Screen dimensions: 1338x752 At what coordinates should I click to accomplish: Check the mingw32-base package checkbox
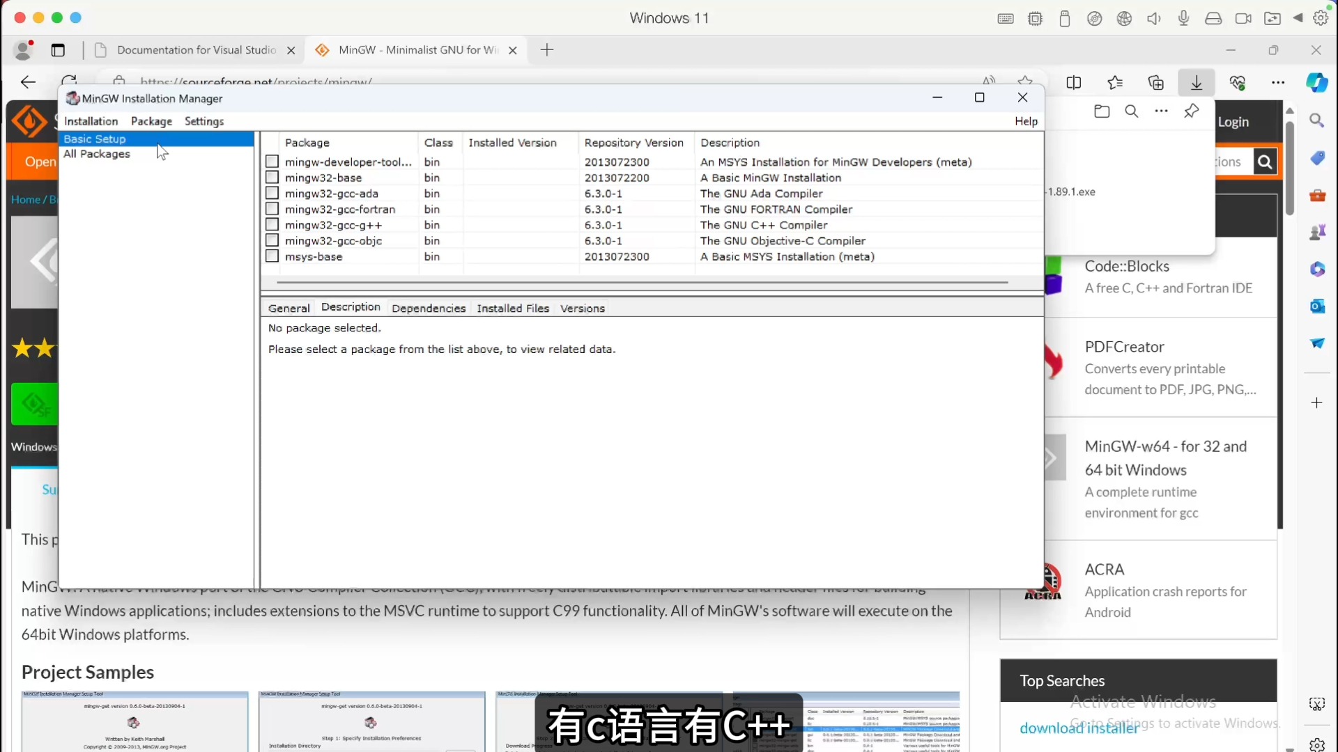[x=272, y=178]
